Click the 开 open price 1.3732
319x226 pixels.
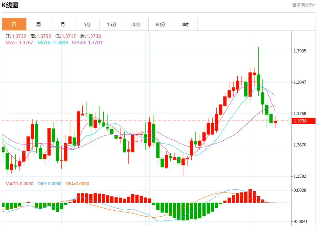pyautogui.click(x=16, y=36)
